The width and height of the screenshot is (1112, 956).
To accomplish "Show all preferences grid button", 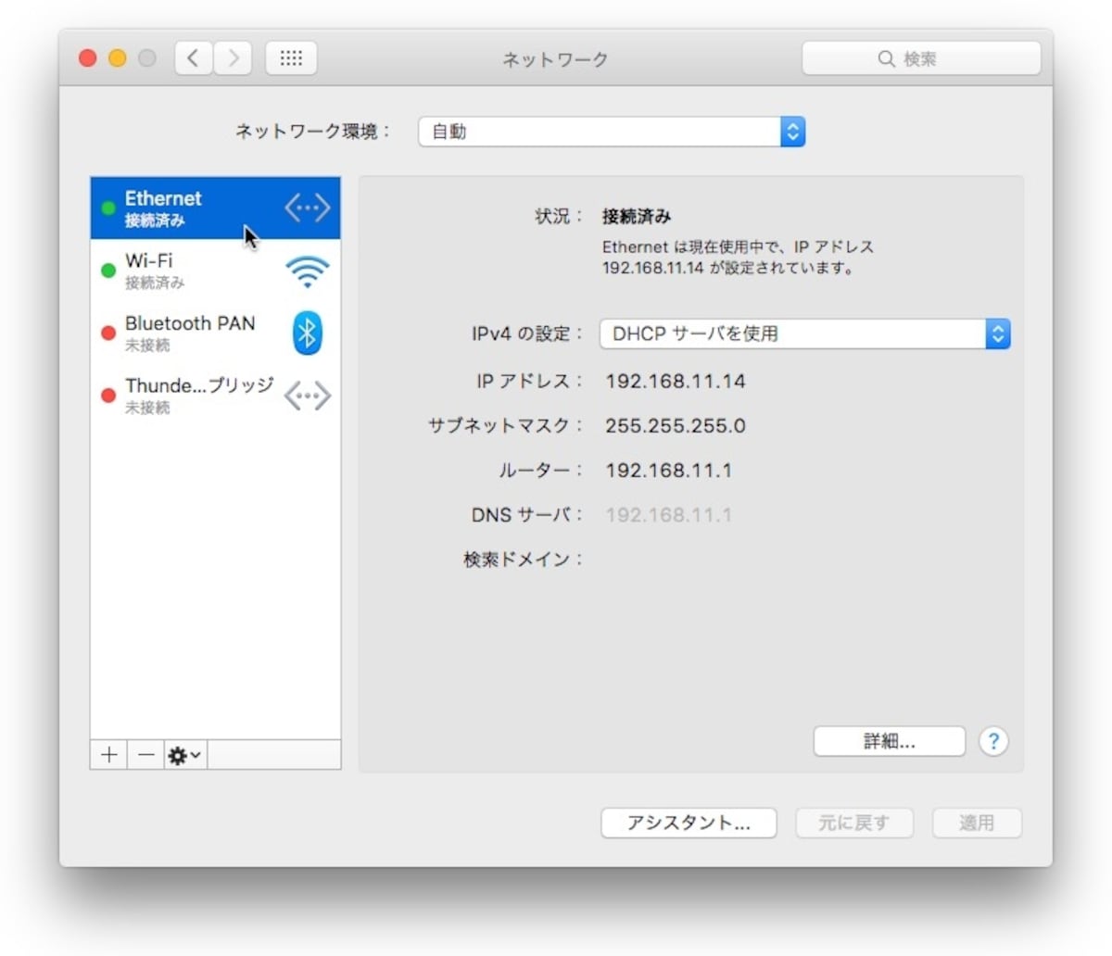I will [291, 58].
